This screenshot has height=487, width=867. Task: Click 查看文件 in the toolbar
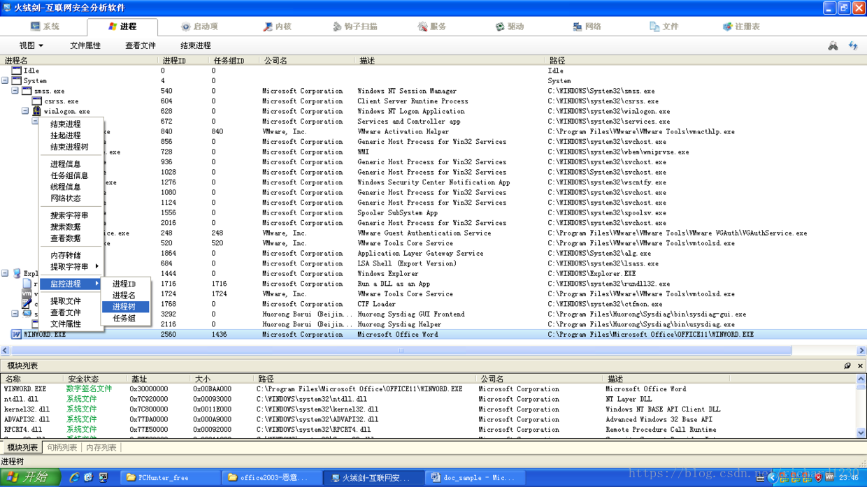point(141,45)
